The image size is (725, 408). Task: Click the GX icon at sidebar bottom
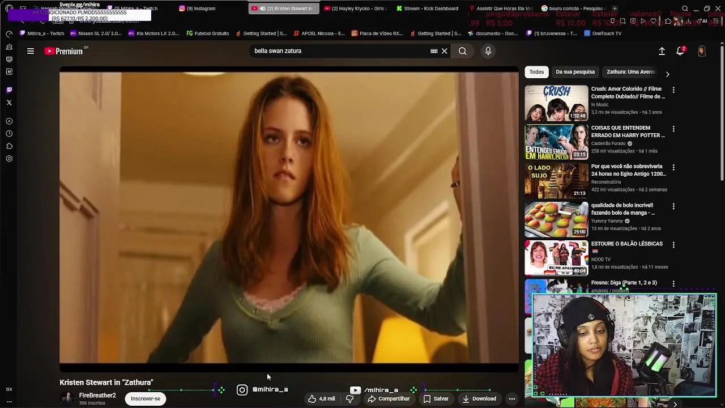tap(9, 389)
